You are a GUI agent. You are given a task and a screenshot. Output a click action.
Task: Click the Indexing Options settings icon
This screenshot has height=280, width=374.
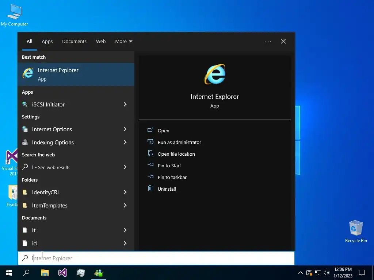(25, 142)
